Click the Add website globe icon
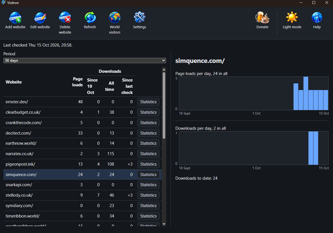Viewport: 333px width, 233px height. (x=15, y=17)
